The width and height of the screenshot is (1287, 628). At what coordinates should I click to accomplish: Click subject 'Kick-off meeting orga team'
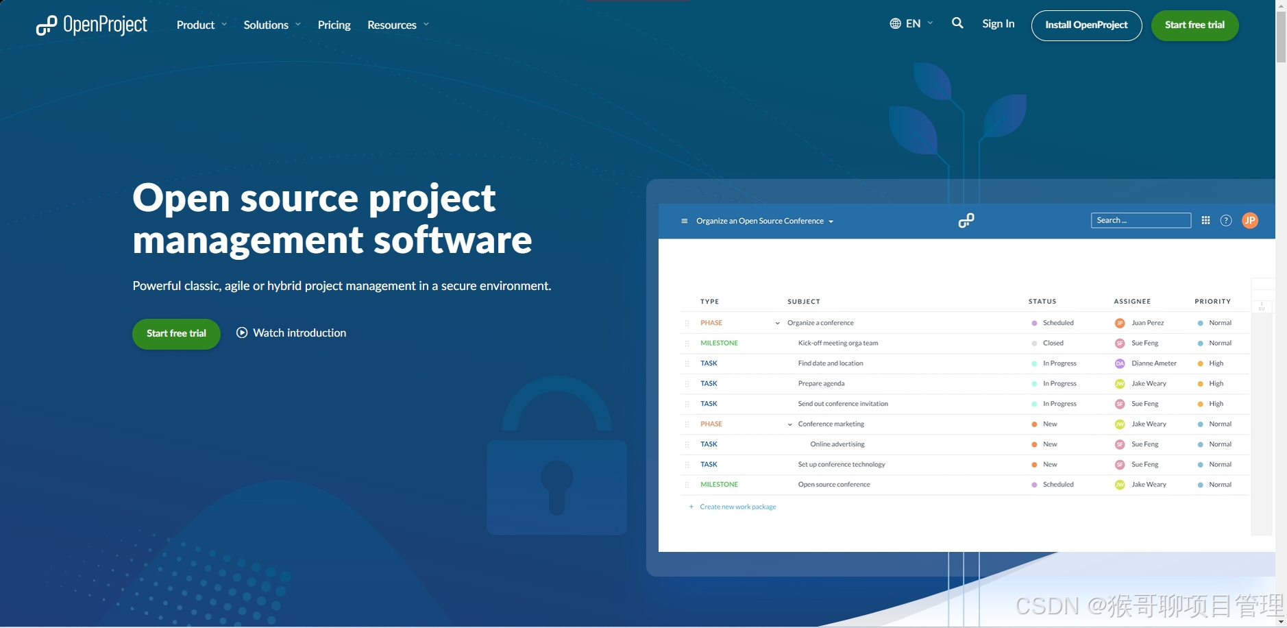pos(837,343)
